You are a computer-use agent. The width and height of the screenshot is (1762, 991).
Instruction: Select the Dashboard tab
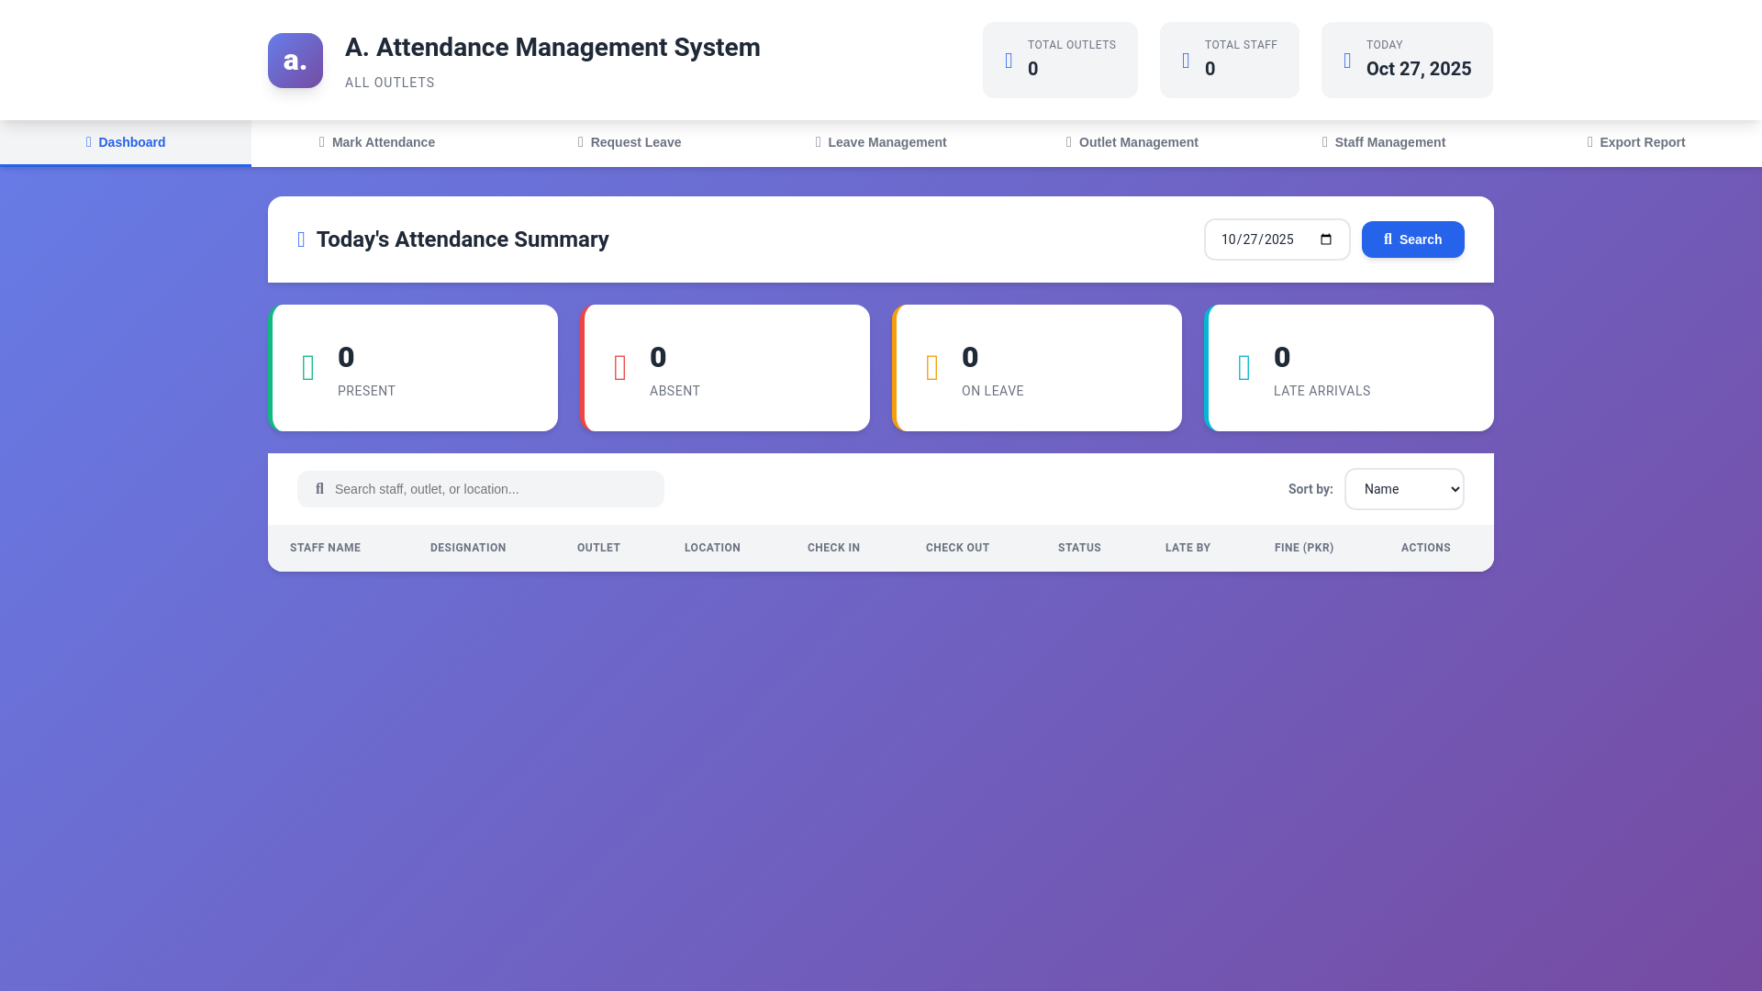pos(126,142)
